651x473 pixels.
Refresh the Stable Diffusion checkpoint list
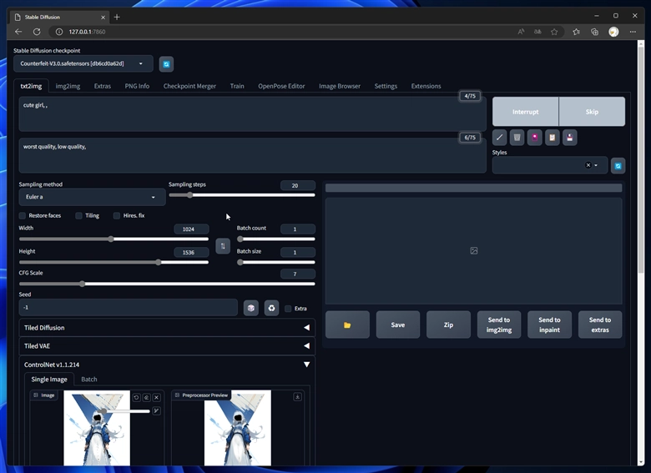click(166, 64)
